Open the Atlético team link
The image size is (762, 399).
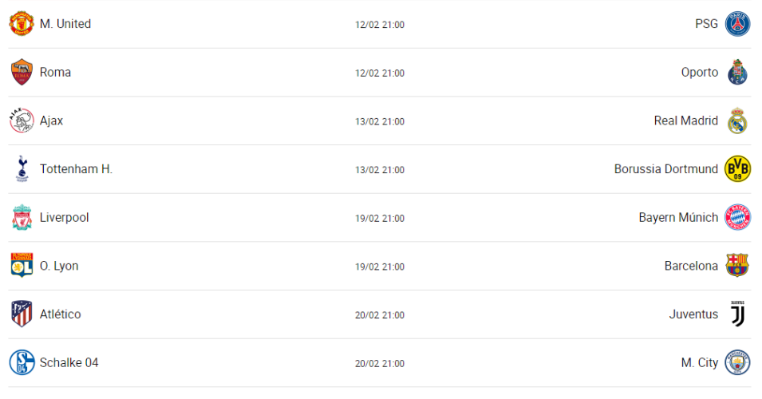click(x=60, y=314)
